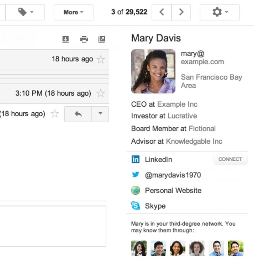This screenshot has width=254, height=261.
Task: Toggle star beside the reply button
Action: (55, 114)
